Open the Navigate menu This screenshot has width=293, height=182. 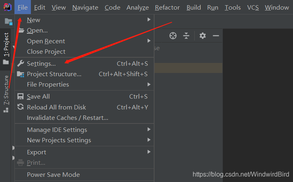85,7
